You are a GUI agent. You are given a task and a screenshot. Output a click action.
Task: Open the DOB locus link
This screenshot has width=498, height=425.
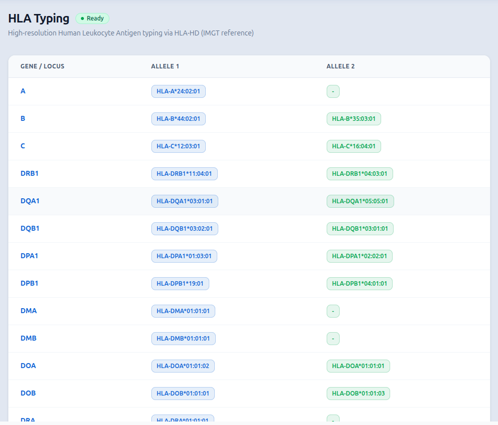pos(28,393)
